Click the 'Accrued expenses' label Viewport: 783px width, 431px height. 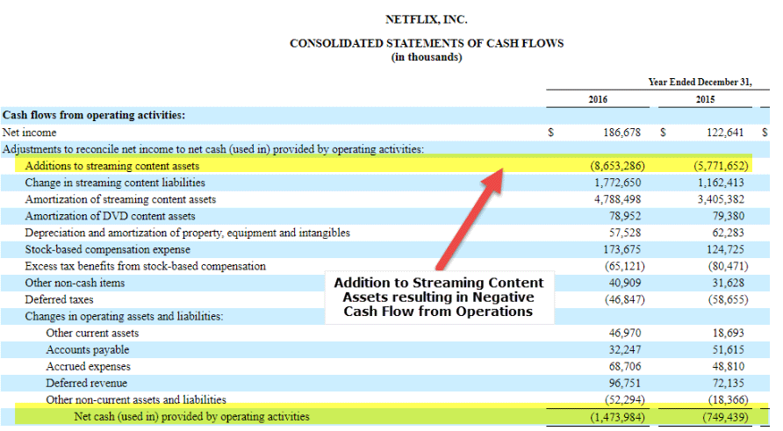coord(88,367)
